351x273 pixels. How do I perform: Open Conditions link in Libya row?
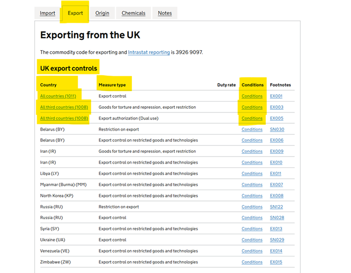point(252,174)
